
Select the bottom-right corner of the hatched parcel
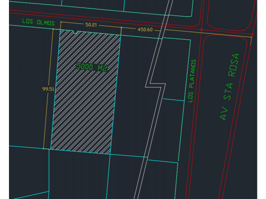pyautogui.click(x=110, y=154)
